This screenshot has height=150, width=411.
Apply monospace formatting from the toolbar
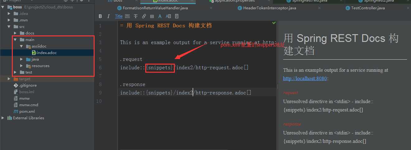coord(127,16)
